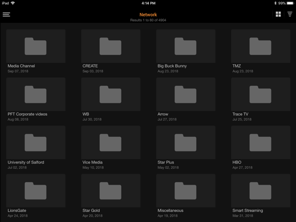Viewport: 296px width, 222px height.
Task: Open the hamburger menu
Action: coord(6,14)
